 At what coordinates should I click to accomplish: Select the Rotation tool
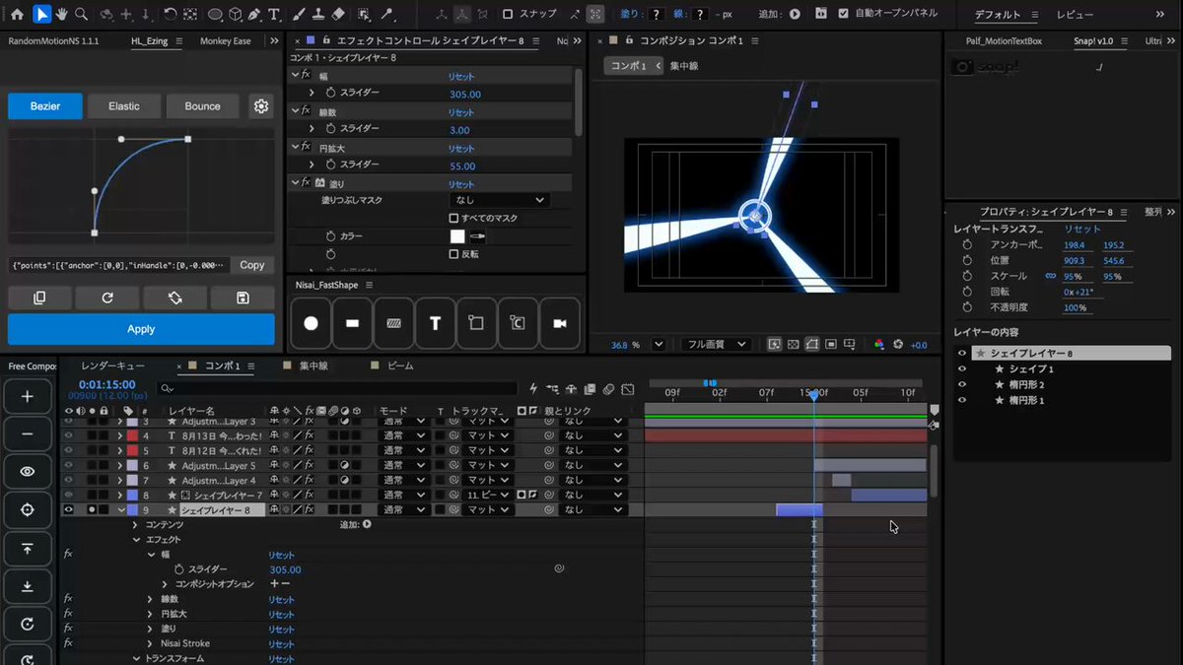[x=170, y=15]
